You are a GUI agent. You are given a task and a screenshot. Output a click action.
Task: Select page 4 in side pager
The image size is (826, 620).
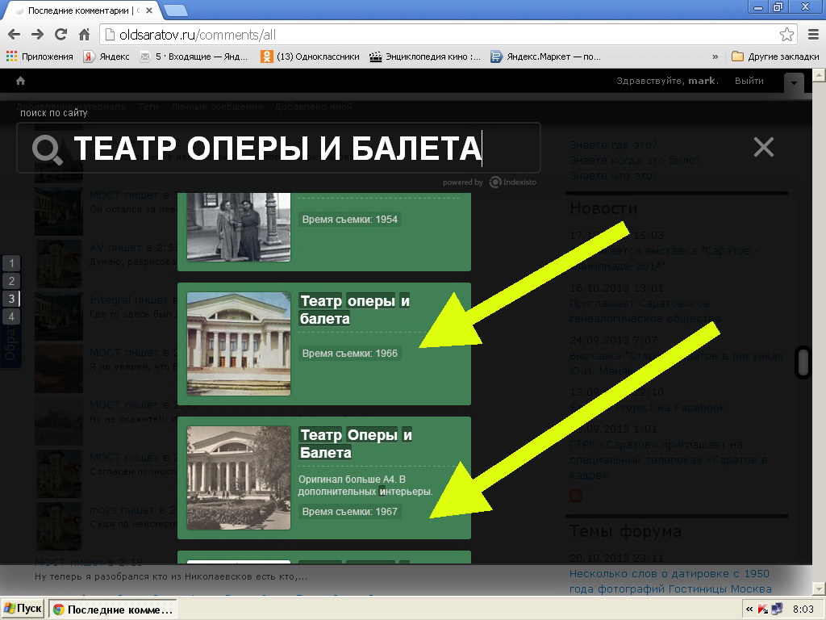11,316
